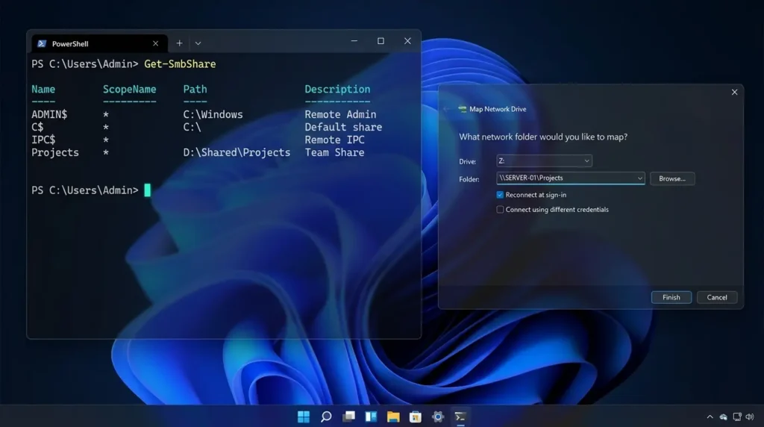
Task: Open Settings gear in the taskbar
Action: (438, 417)
